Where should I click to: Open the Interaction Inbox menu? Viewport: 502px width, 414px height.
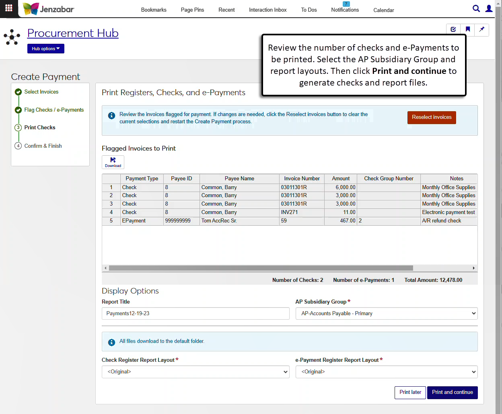pyautogui.click(x=267, y=10)
